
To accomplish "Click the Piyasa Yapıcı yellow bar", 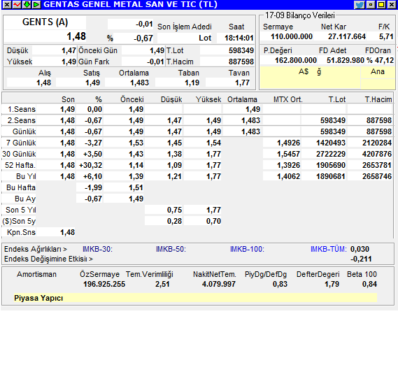I will 195,298.
